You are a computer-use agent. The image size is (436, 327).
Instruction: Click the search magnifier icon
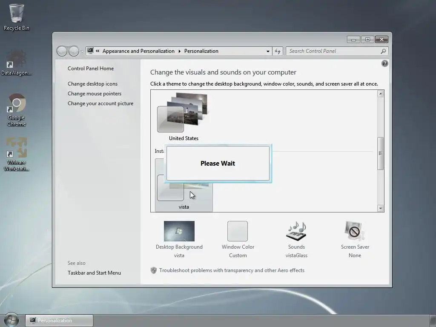[x=384, y=51]
